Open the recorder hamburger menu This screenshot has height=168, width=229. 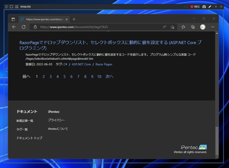(6, 7)
